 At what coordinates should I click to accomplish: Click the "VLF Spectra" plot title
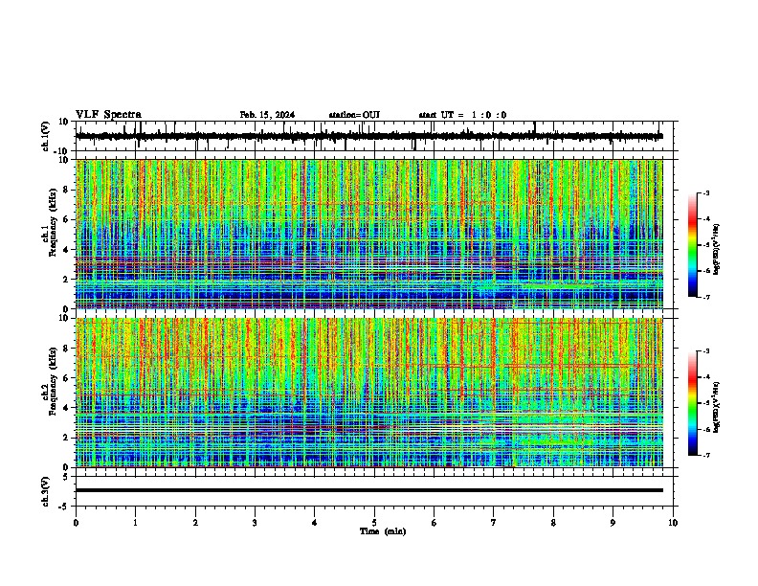[108, 115]
